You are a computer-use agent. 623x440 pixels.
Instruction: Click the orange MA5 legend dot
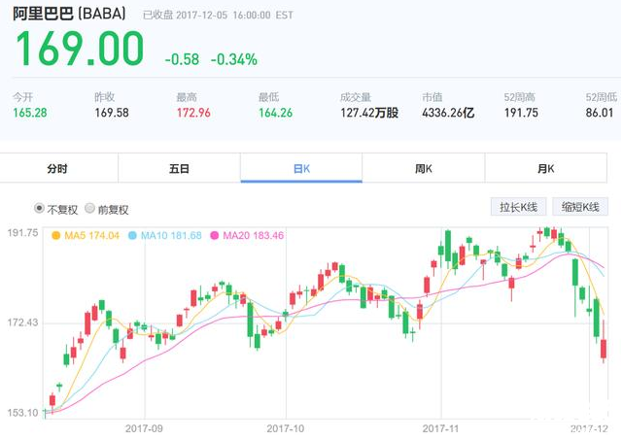tap(55, 235)
